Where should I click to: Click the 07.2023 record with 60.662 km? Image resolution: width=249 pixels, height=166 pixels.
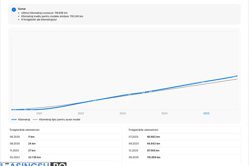pyautogui.click(x=183, y=137)
